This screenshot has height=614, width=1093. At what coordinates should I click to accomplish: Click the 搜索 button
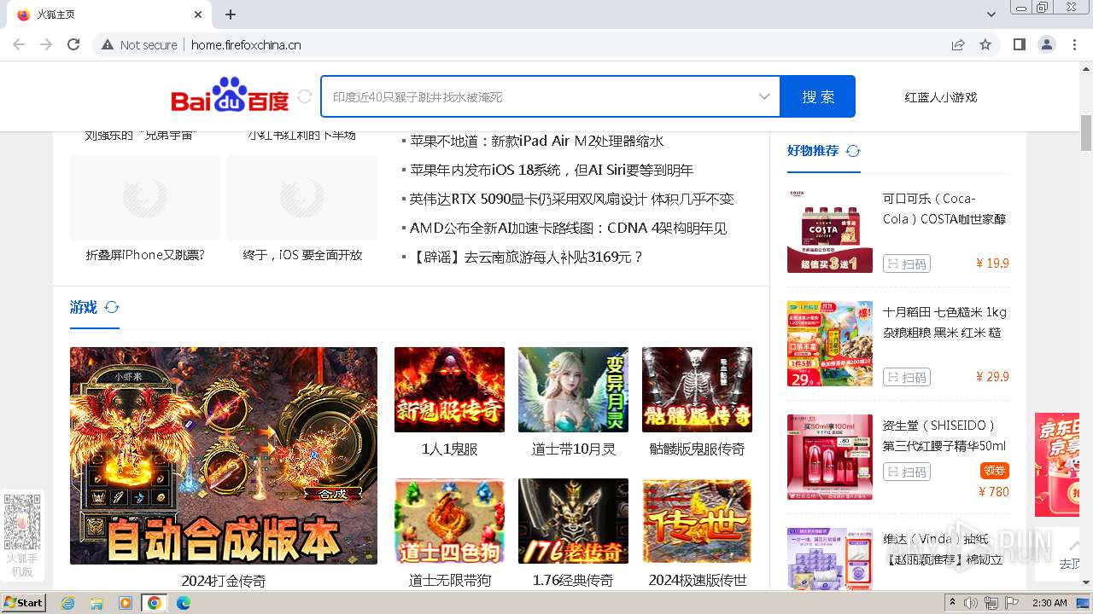click(x=818, y=96)
